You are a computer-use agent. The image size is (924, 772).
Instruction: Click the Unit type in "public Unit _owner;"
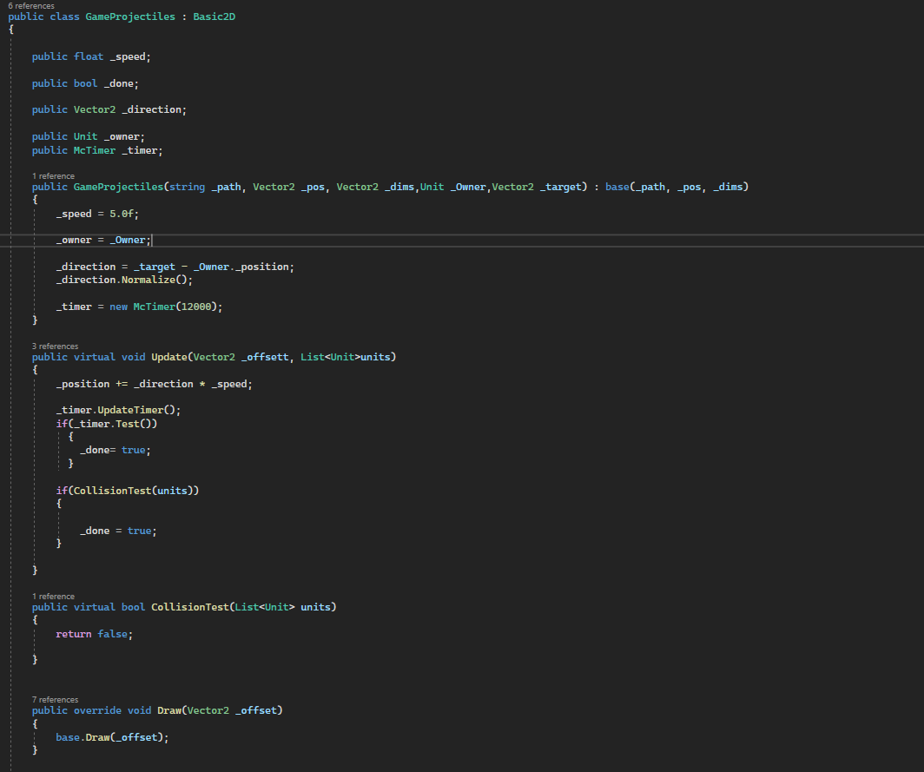pos(85,136)
